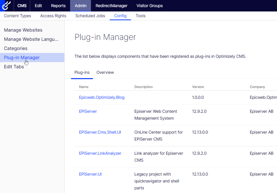Open the Scheduled Jobs tab
This screenshot has height=193, width=277.
coord(90,16)
